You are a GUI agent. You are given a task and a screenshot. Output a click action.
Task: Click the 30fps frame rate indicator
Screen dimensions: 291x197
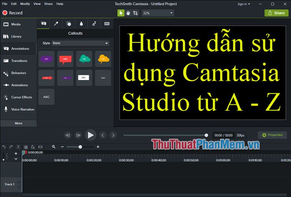[x=241, y=135]
